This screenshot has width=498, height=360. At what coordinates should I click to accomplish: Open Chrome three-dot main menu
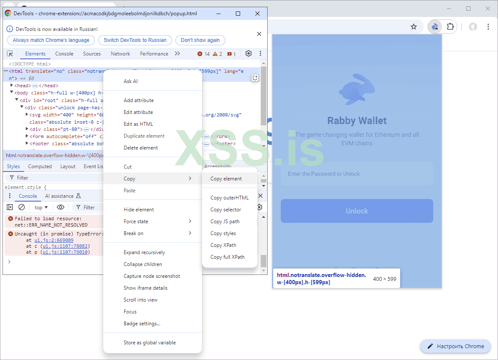(x=488, y=27)
